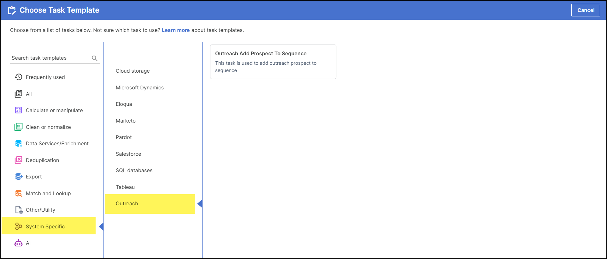Click the System Specific icon
The image size is (607, 259).
point(19,226)
